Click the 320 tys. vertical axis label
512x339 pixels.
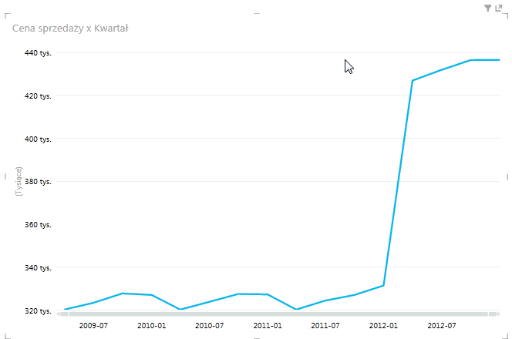pos(39,311)
